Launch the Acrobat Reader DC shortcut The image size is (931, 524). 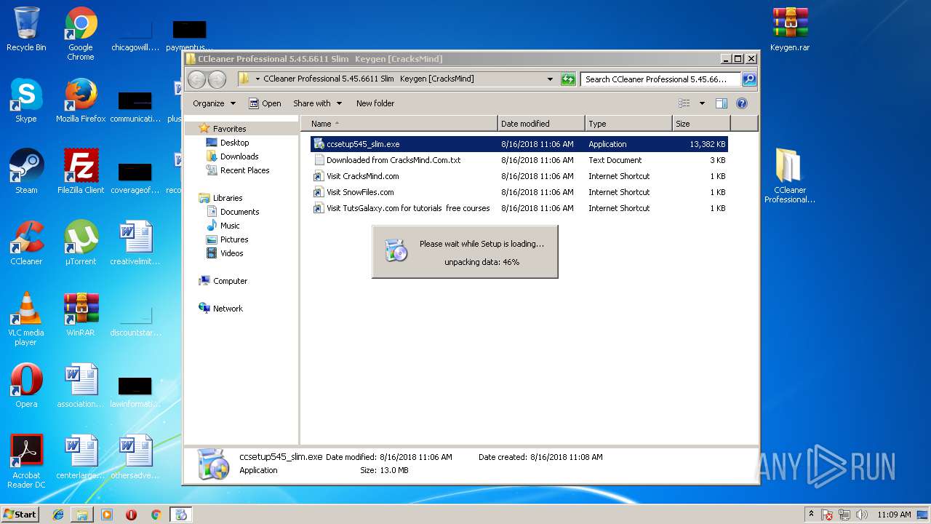point(26,461)
